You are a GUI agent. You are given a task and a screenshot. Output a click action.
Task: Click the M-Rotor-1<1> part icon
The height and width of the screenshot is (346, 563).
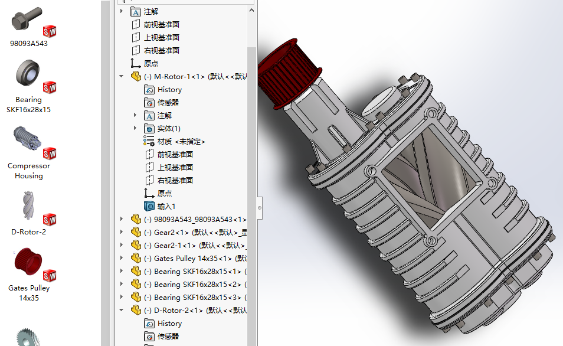136,76
